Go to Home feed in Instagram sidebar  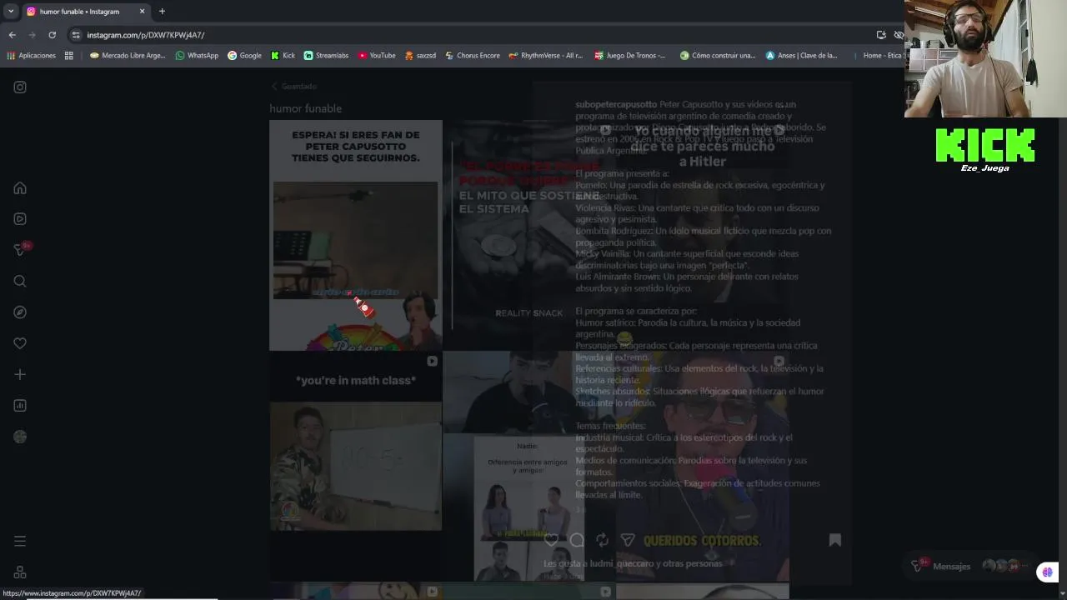pos(20,187)
